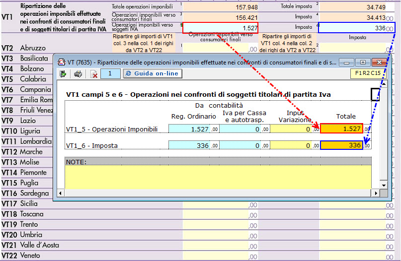Image resolution: width=401 pixels, height=261 pixels.
Task: Click the page number field showing 1
Action: [110, 73]
